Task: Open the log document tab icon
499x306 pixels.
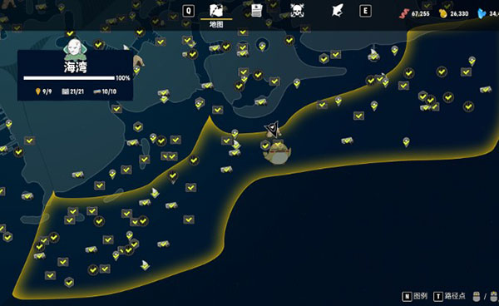Action: point(256,10)
